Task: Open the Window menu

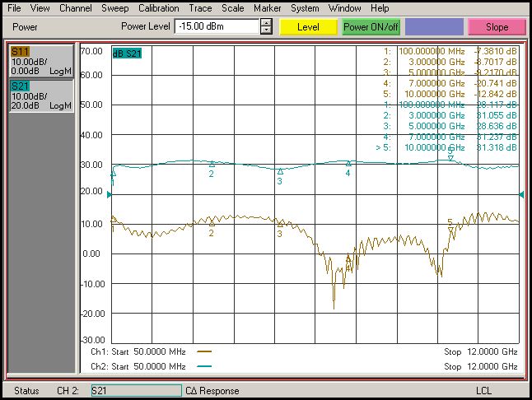Action: pos(344,7)
